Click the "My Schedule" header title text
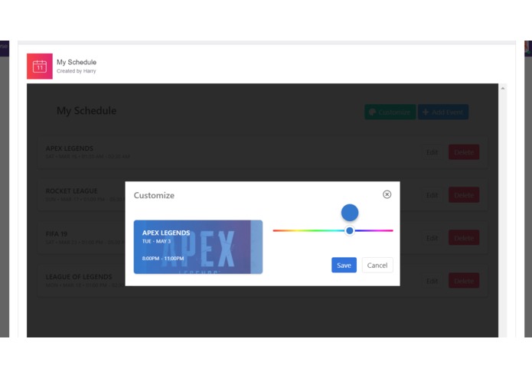Viewport: 532px width, 378px height. (x=77, y=62)
